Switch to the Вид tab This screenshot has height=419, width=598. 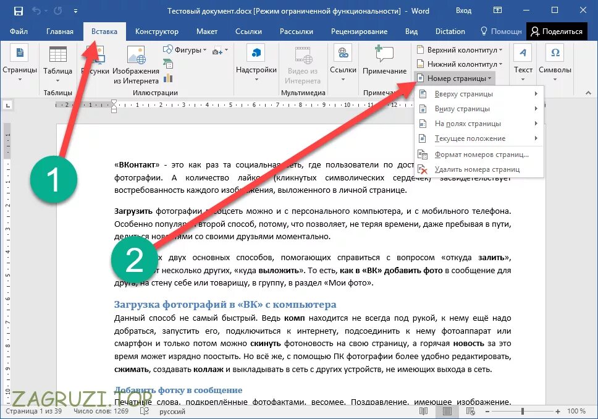(411, 32)
